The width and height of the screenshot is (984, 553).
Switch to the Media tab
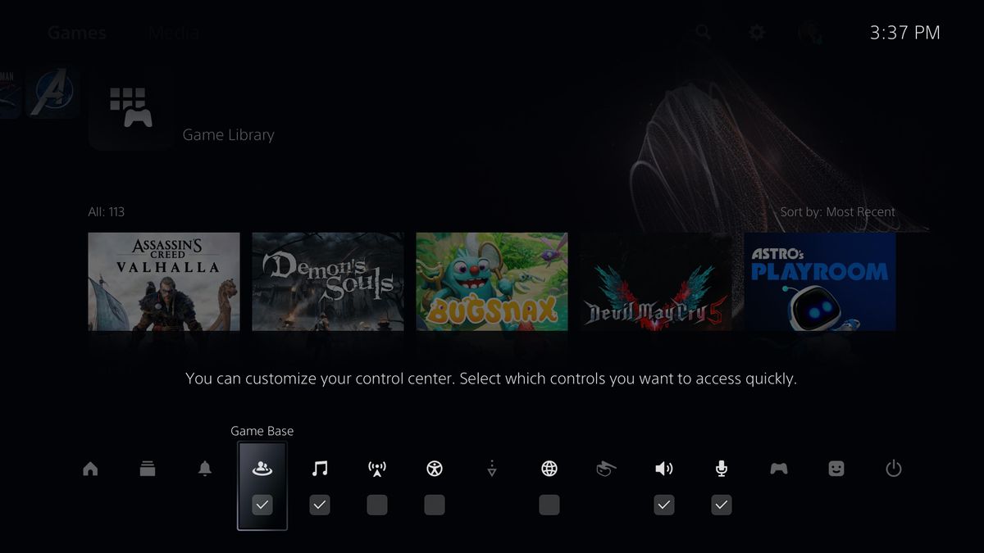click(x=173, y=33)
